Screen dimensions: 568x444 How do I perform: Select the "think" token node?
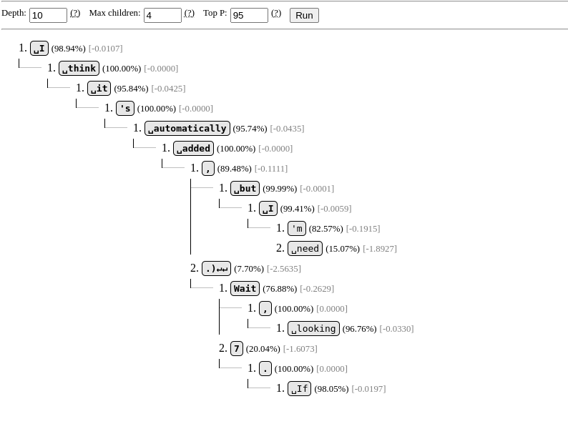tap(79, 69)
